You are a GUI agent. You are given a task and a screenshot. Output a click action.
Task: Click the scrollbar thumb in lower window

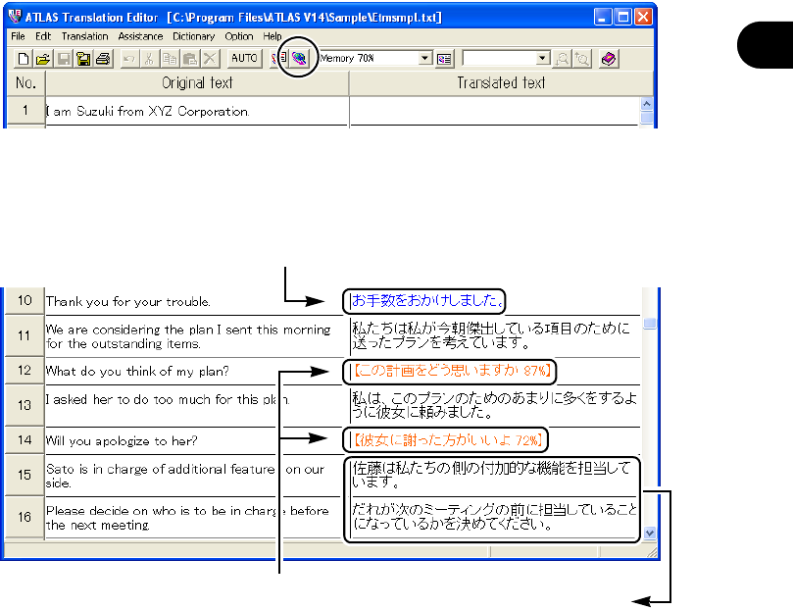point(650,323)
